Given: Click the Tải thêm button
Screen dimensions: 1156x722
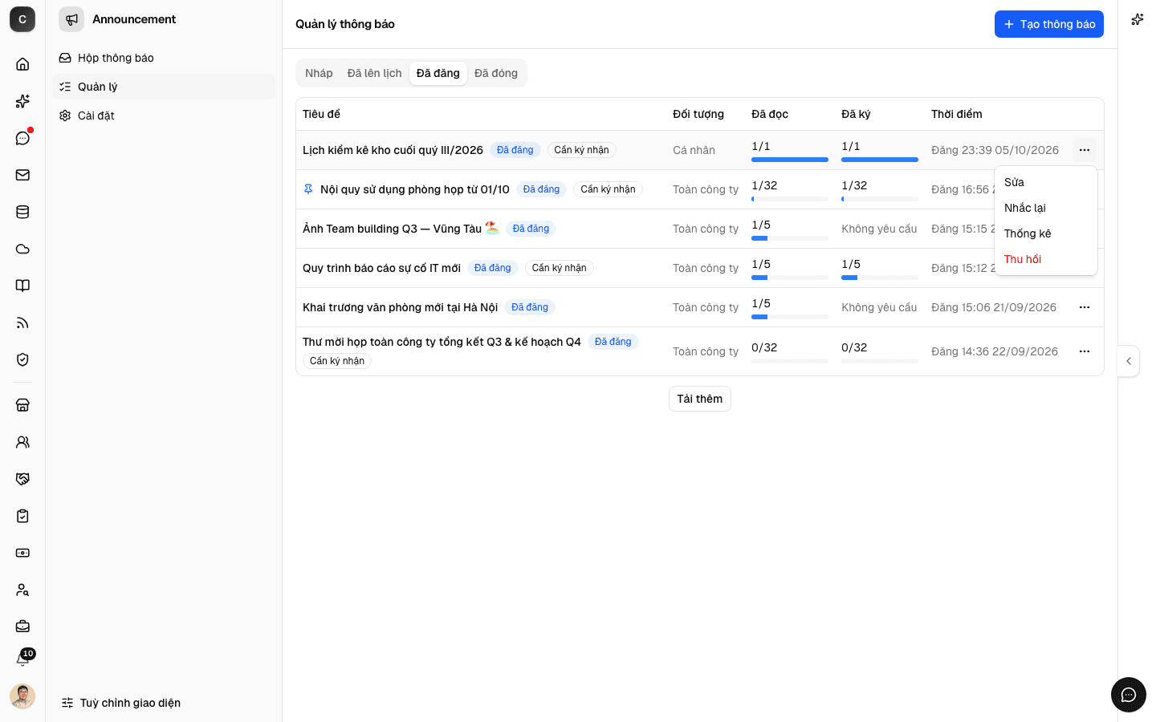Looking at the screenshot, I should [700, 399].
